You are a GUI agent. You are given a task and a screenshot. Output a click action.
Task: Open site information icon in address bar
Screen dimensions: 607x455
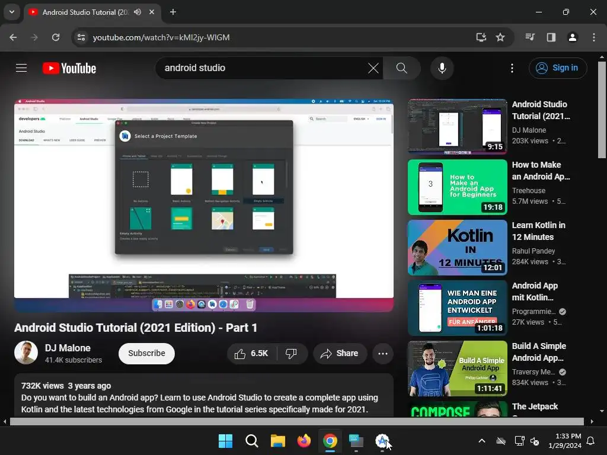(81, 37)
